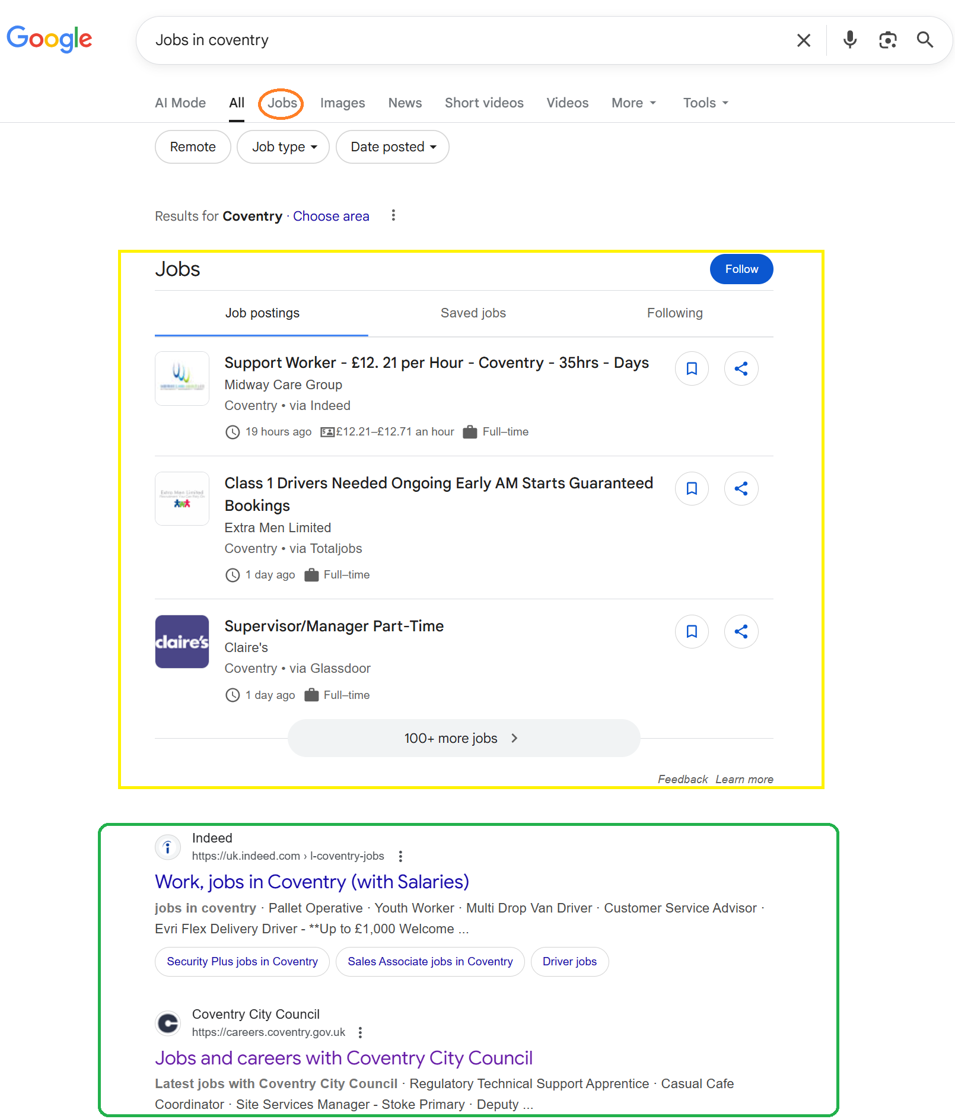955x1119 pixels.
Task: Open the Midway Care Group logo thumbnail
Action: (182, 379)
